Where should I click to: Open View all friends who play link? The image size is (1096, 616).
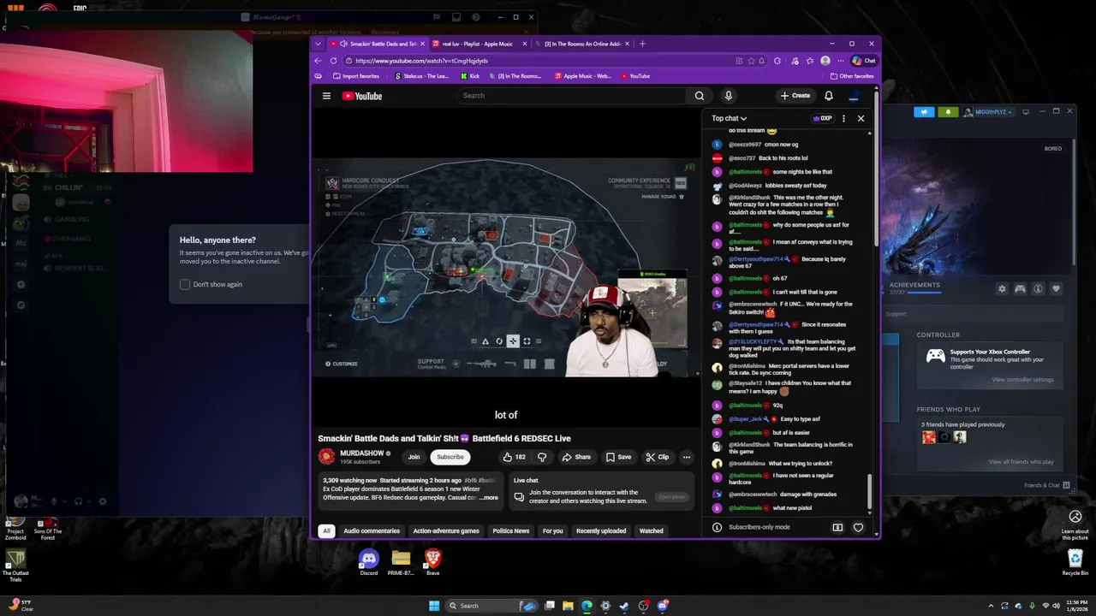(1021, 462)
